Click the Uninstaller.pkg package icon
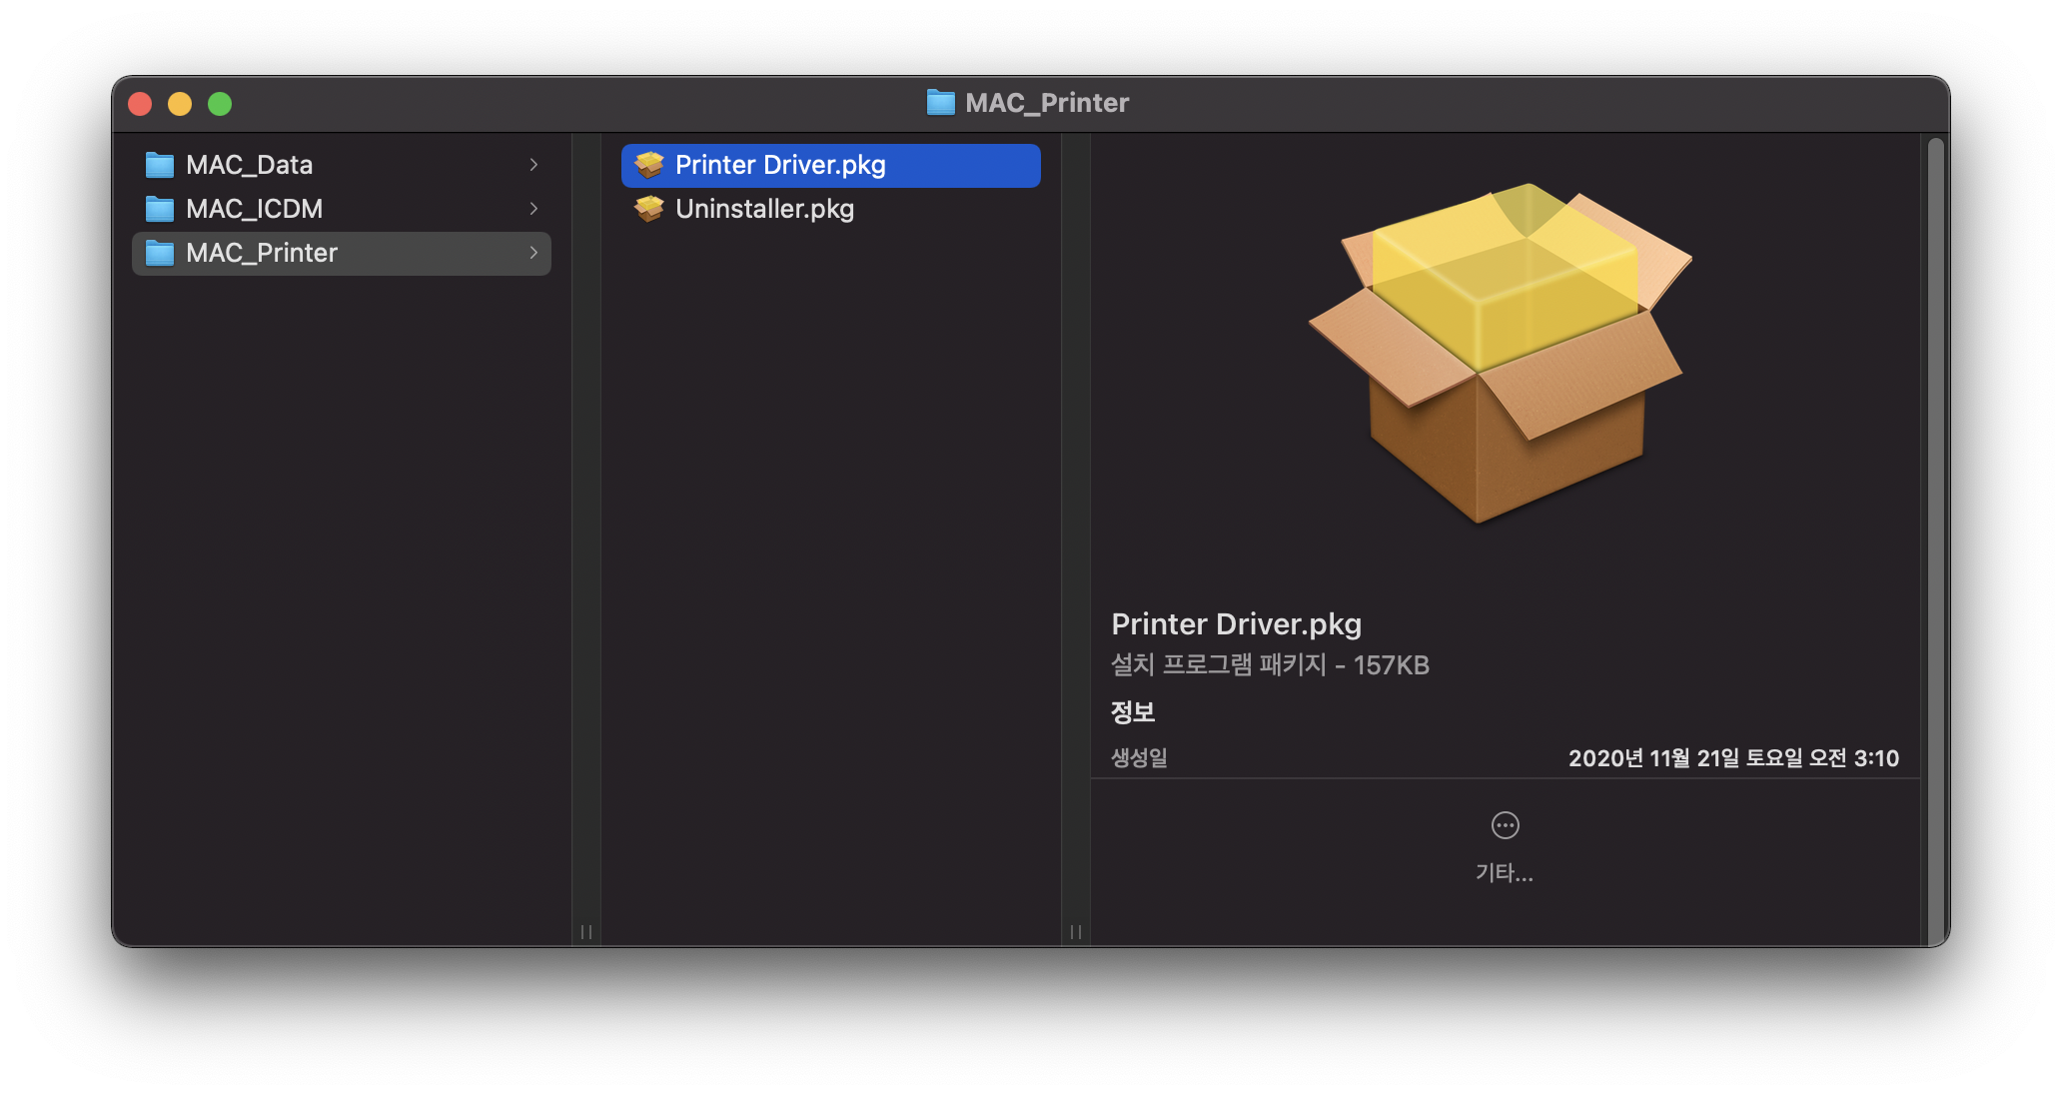2062x1095 pixels. [x=649, y=209]
